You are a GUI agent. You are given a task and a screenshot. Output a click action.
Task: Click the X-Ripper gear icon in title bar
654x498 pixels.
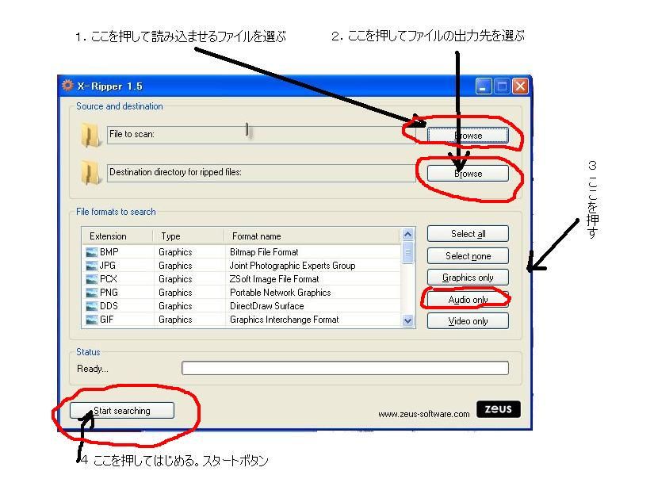(67, 86)
